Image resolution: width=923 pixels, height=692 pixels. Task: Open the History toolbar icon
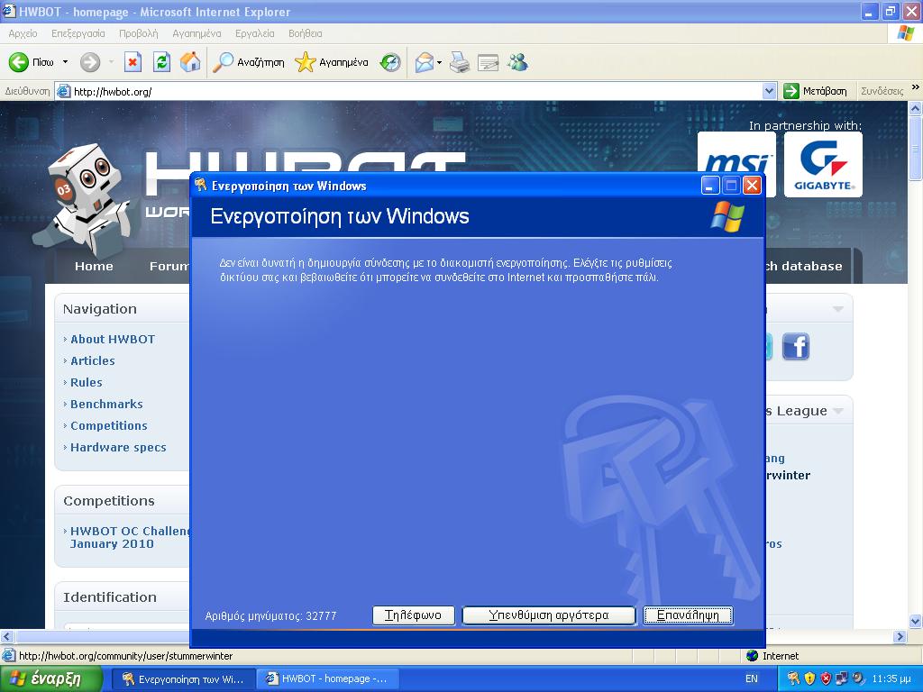click(x=389, y=62)
